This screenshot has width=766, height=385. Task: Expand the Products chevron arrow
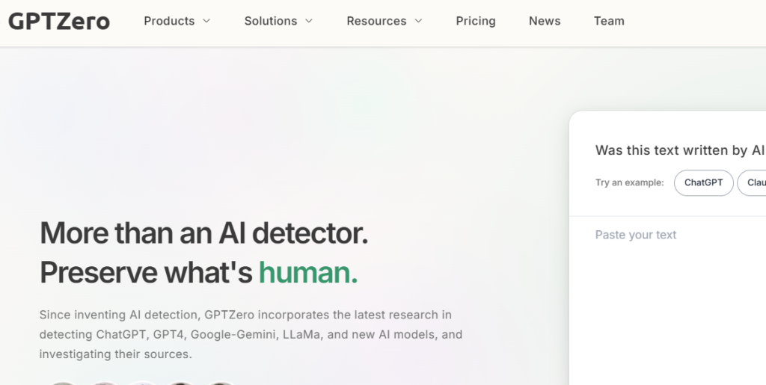coord(206,21)
